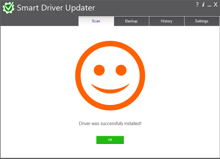Minimize the Smart Driver Updater window
Screen dimensions: 220x159
point(209,5)
